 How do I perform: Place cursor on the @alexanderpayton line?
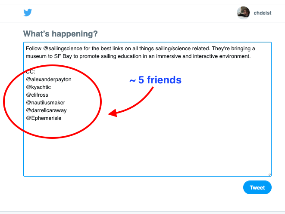(48, 79)
